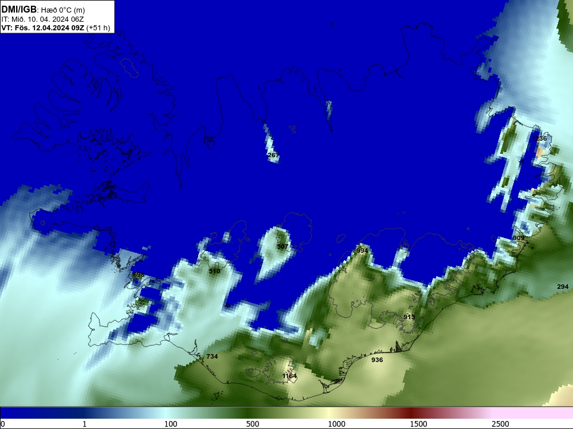573x429 pixels.
Task: Click the 510 height value on the map
Action: click(x=214, y=271)
